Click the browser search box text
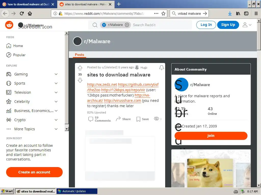Viewport: 261px width, 195px height. tap(189, 13)
